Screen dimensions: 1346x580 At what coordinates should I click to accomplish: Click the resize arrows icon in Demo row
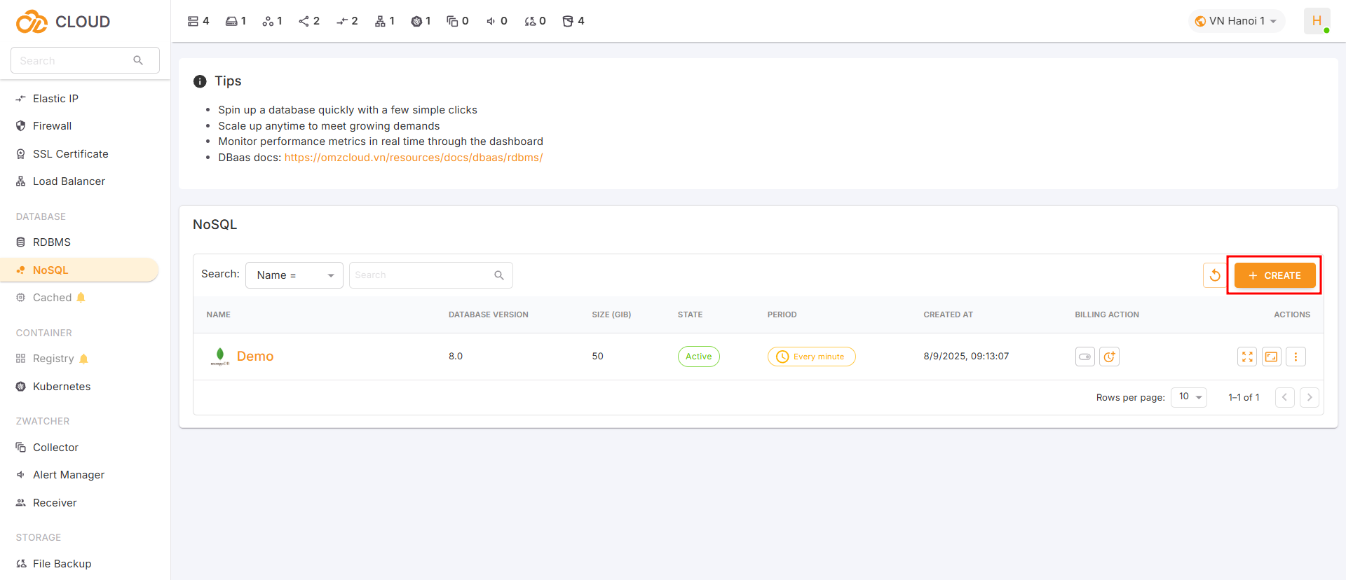point(1247,357)
